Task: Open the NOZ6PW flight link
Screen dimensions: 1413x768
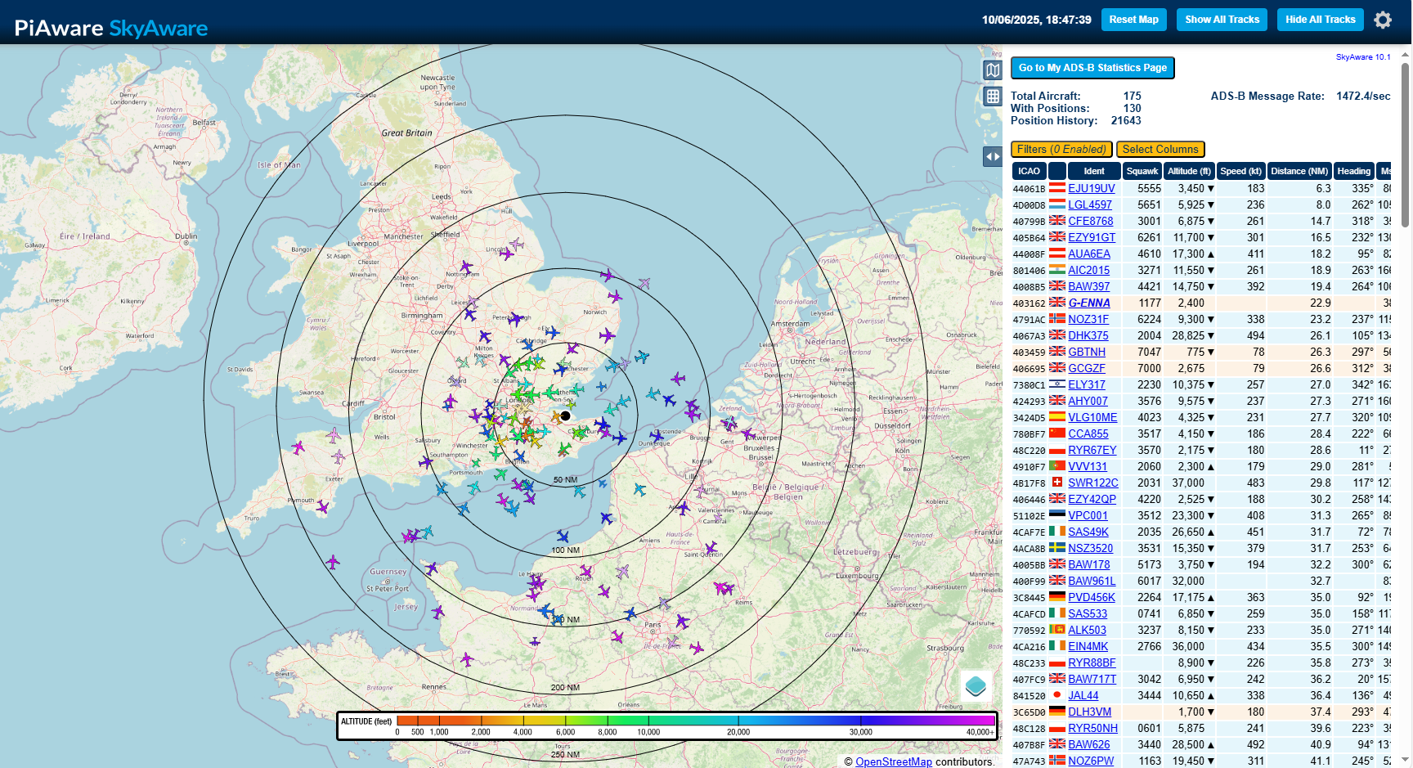Action: pos(1091,761)
